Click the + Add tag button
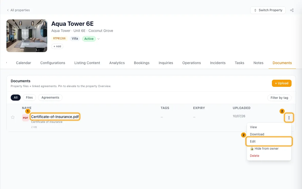Screen dimensions: 302x189 [x=57, y=46]
